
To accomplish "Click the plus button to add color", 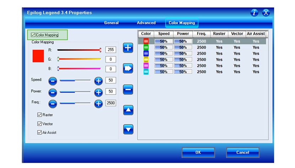I will pyautogui.click(x=128, y=48).
